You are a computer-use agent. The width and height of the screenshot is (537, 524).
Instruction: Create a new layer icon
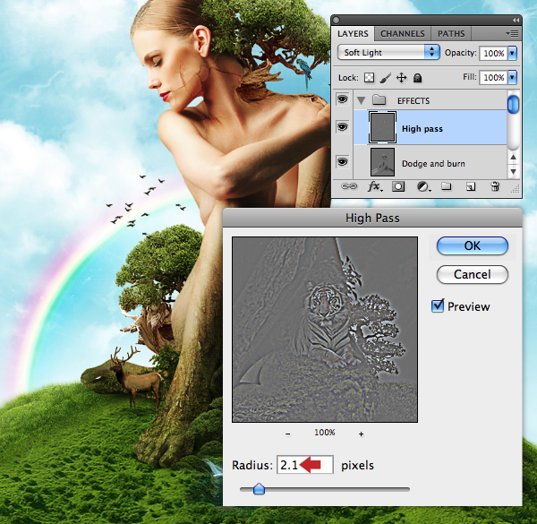[471, 186]
